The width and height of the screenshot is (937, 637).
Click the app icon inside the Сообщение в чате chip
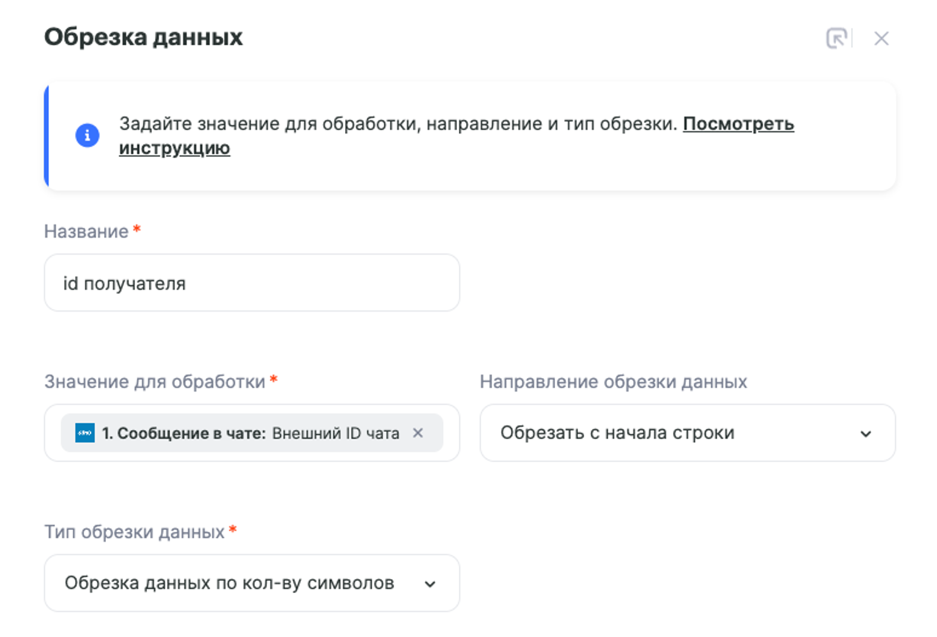(x=85, y=433)
